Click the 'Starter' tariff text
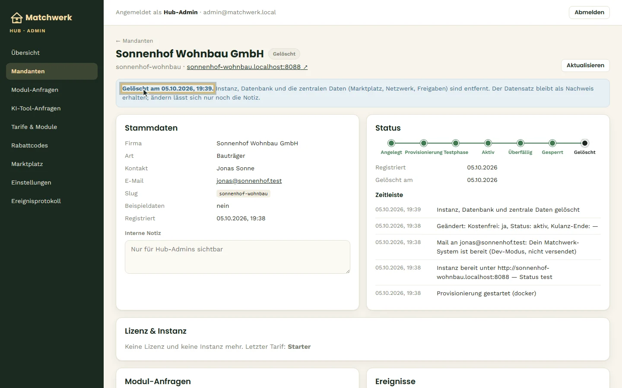The image size is (622, 388). pos(299,347)
